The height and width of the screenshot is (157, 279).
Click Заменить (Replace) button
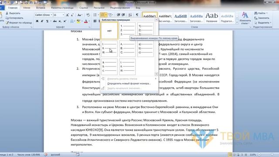coord(262,18)
